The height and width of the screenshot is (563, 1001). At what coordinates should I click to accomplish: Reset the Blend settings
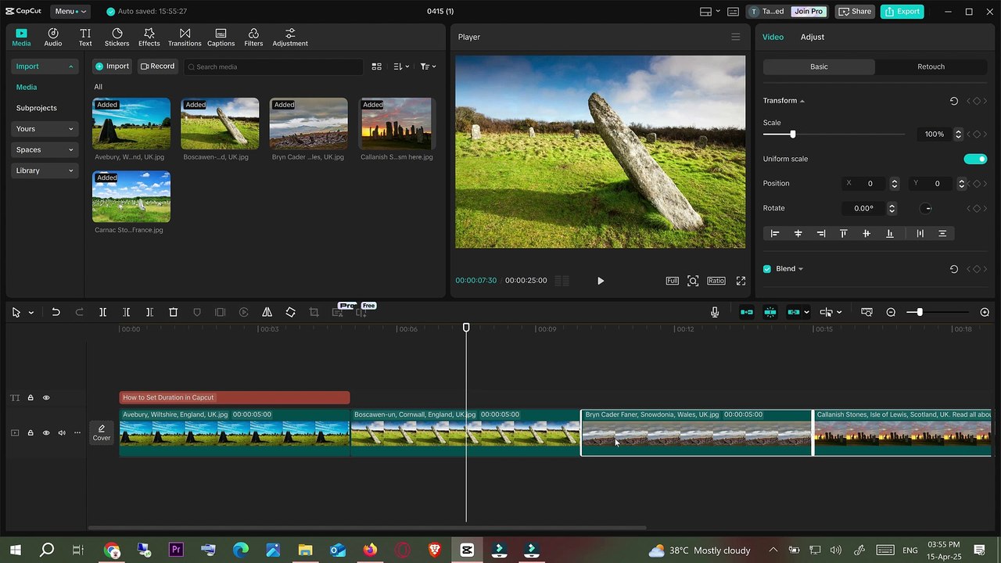pos(953,269)
